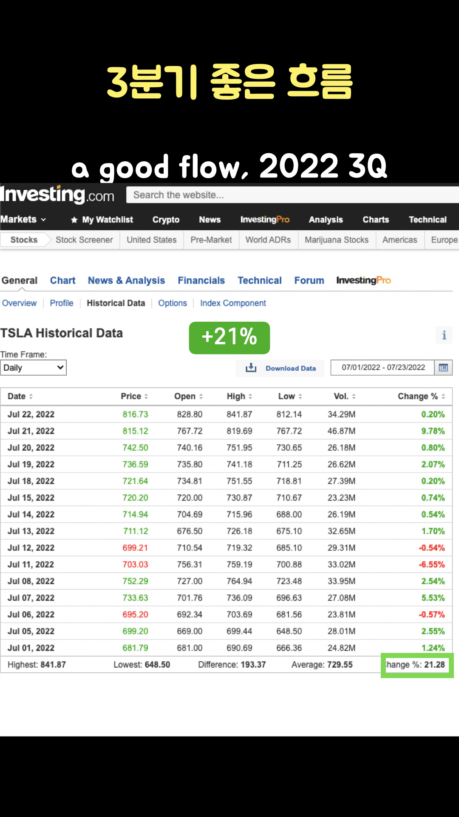Open the Pre-Market tab
459x817 pixels.
point(211,240)
